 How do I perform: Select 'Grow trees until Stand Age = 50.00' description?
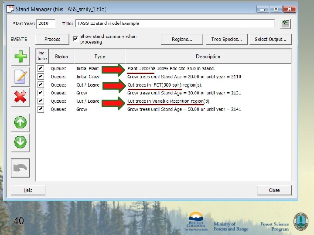pyautogui.click(x=184, y=109)
